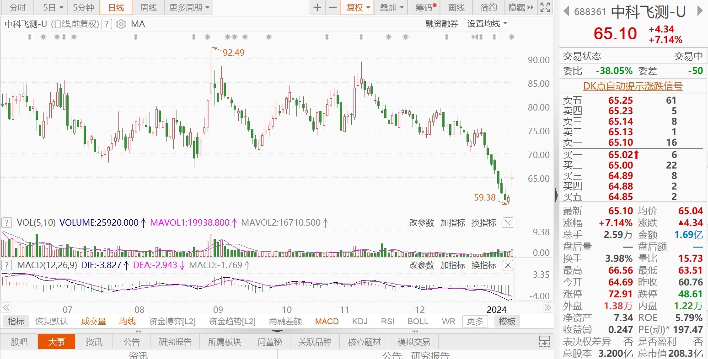
Task: Click the collapse handle above bottom tabs
Action: tap(277, 331)
